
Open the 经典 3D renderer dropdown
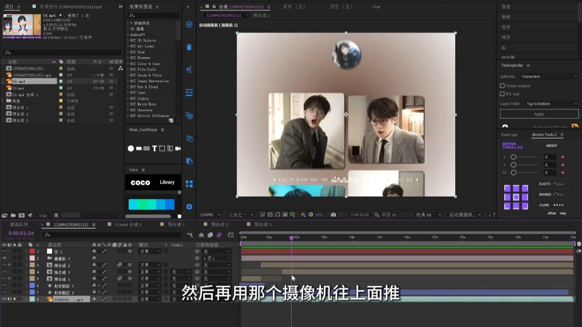click(429, 215)
